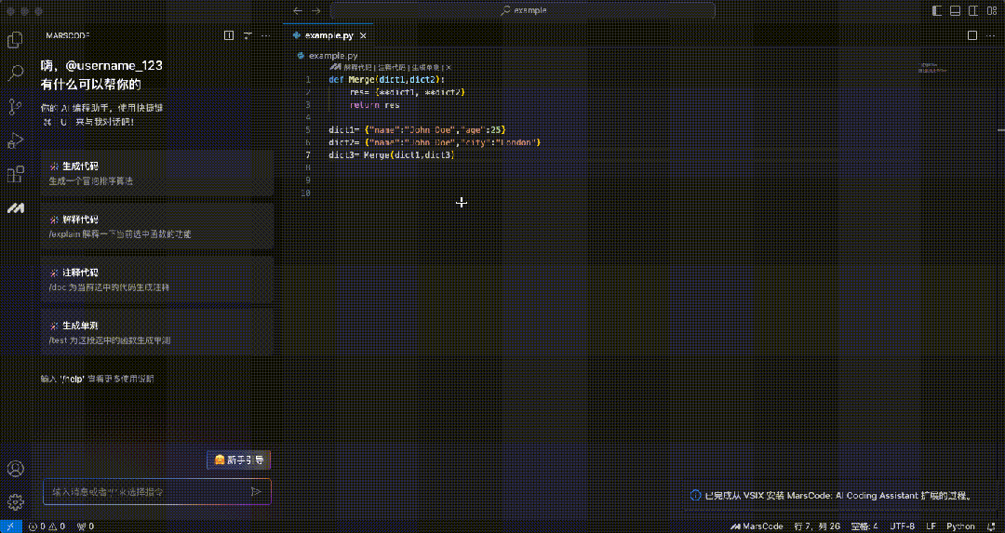The width and height of the screenshot is (1005, 533).
Task: Close the example.py tab
Action: (x=363, y=36)
